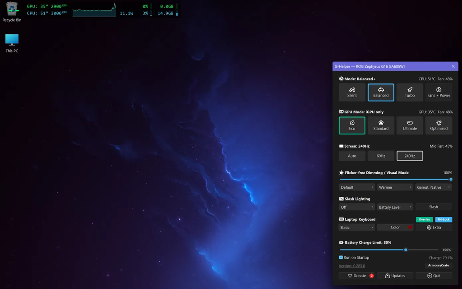Click the Version 0.285.0 link

click(352, 266)
